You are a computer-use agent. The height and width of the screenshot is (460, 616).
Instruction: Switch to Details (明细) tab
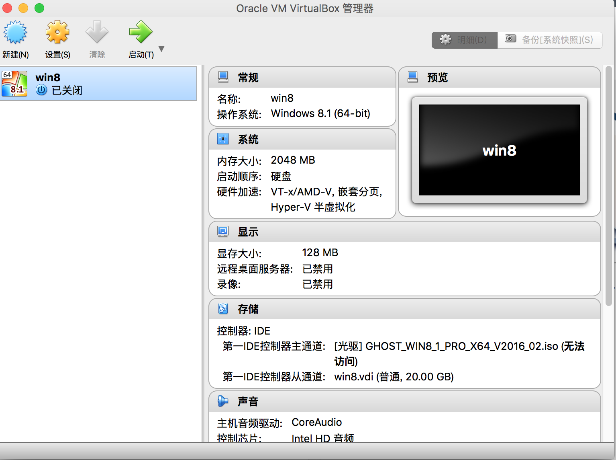tap(465, 40)
